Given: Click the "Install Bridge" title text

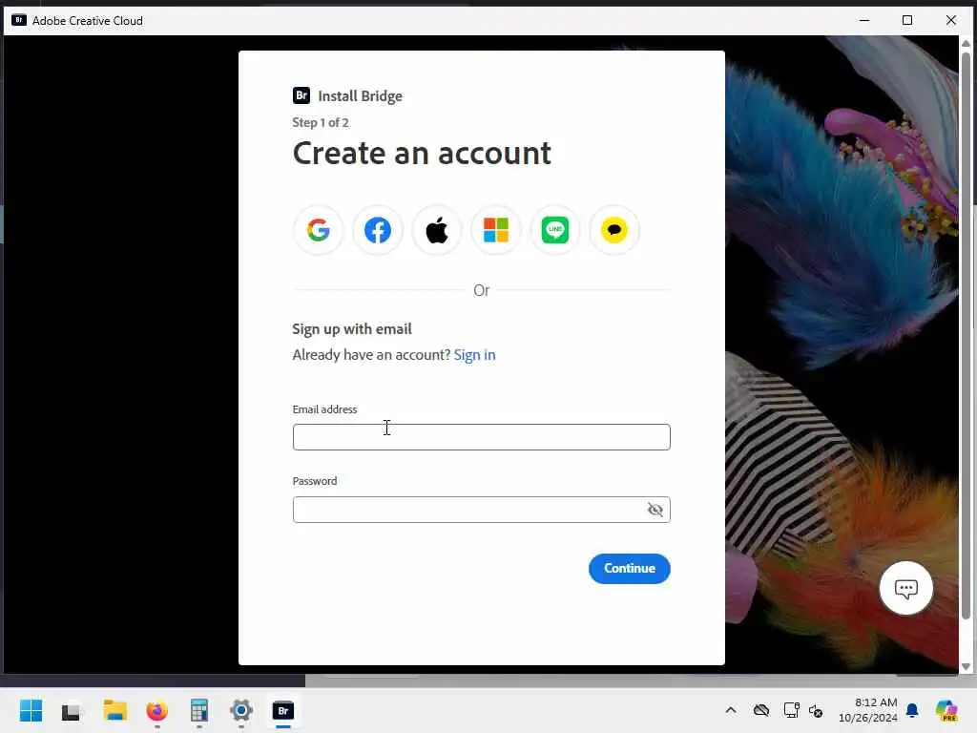Looking at the screenshot, I should (360, 96).
